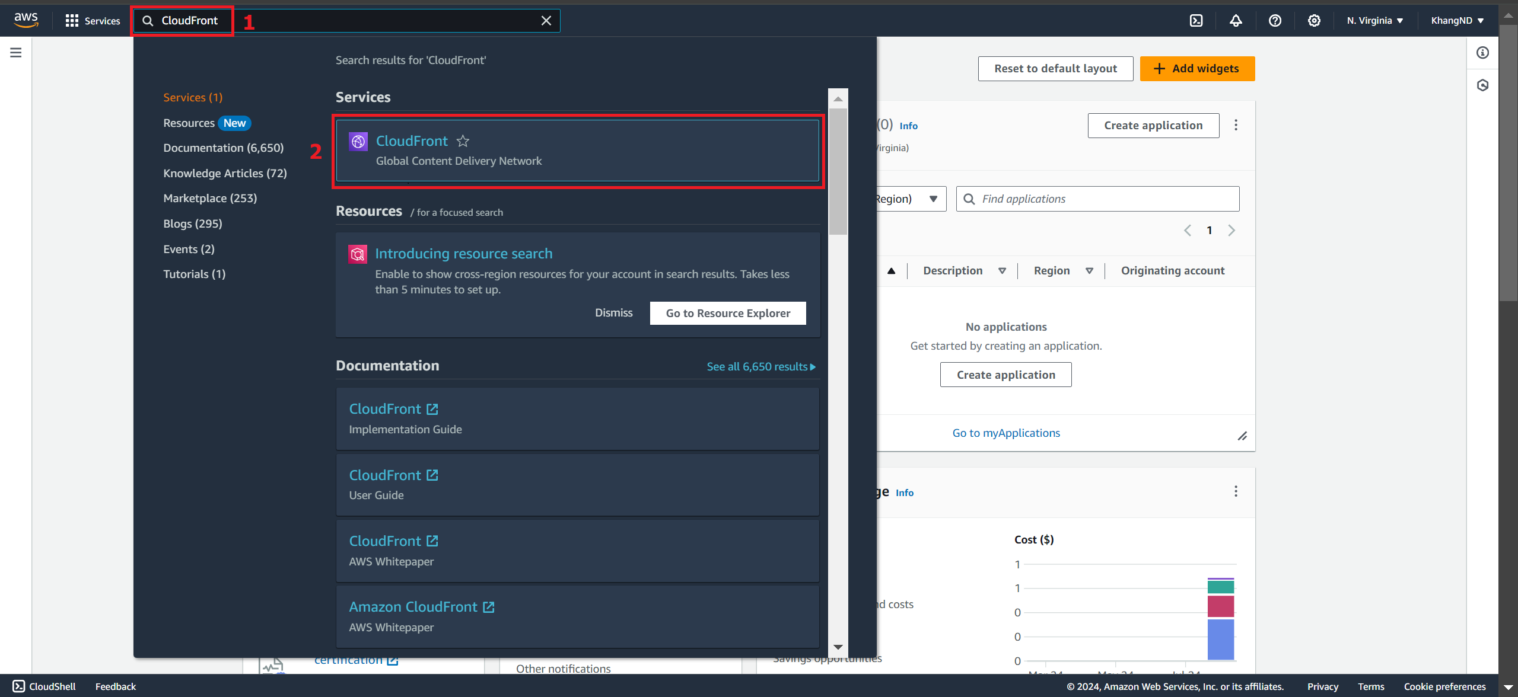This screenshot has height=697, width=1518.
Task: Open Privacy footer link
Action: coord(1323,686)
